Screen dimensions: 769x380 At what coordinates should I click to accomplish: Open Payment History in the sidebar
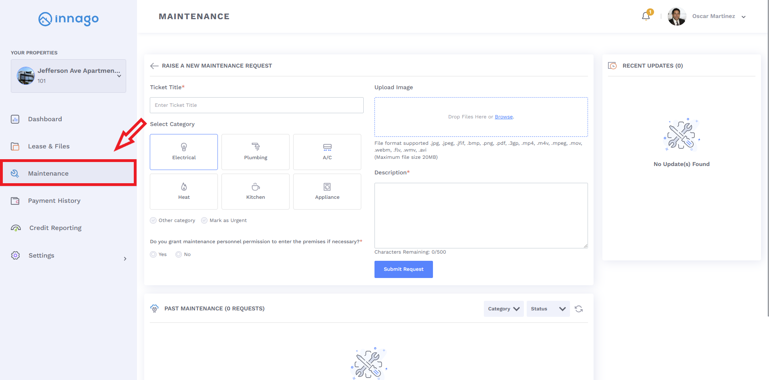click(54, 201)
